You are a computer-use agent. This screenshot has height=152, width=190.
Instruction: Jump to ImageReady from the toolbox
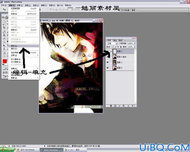tap(5, 76)
